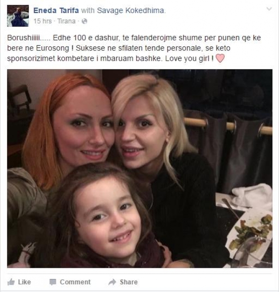Click the globe public privacy icon

point(84,21)
